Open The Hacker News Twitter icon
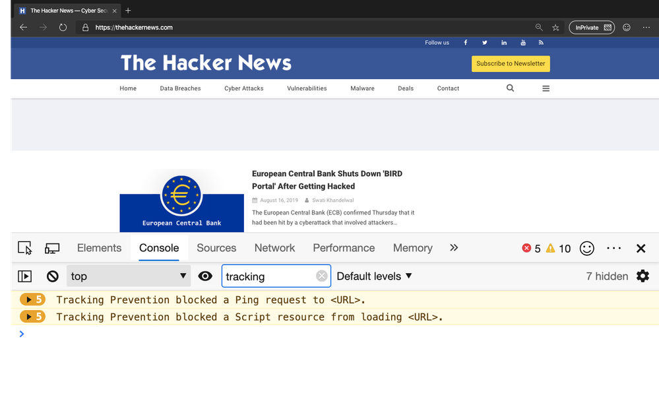 pyautogui.click(x=485, y=42)
